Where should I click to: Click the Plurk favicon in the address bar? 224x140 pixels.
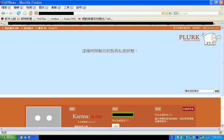pos(36,13)
